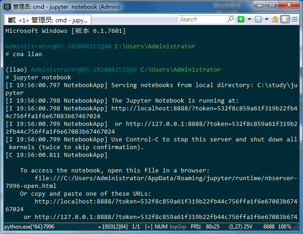Click the '7996-open.html' text
303x234 pixels.
[x=31, y=186]
